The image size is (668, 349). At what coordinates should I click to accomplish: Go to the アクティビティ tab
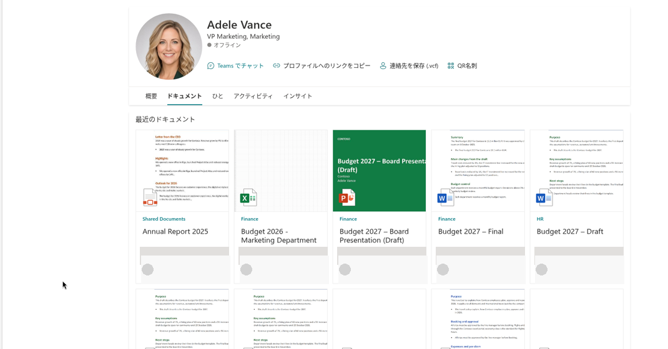tap(253, 96)
